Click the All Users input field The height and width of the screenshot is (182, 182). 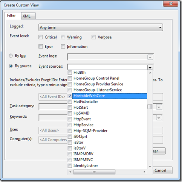(53, 130)
